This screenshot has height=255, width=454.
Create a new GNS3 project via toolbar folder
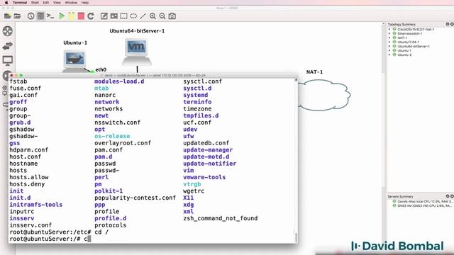(x=8, y=16)
